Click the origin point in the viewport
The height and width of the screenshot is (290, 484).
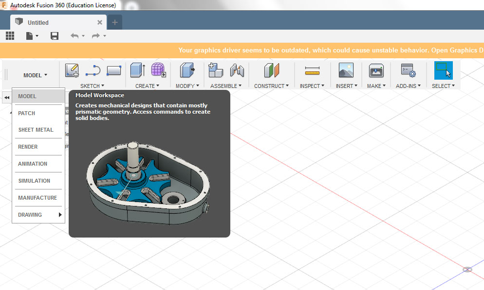tap(467, 270)
